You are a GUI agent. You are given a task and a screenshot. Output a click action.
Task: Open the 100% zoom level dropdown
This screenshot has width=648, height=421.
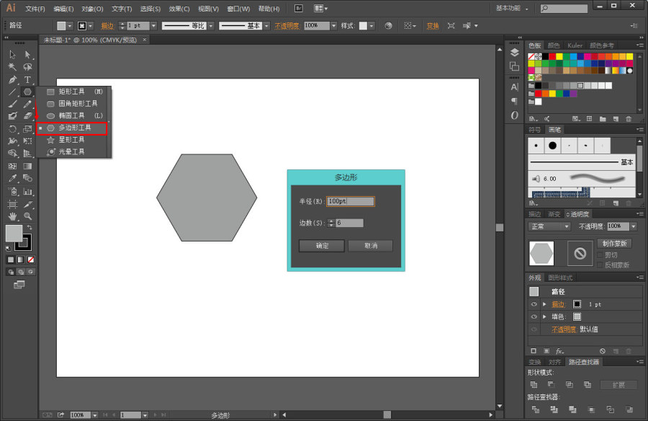[x=95, y=415]
